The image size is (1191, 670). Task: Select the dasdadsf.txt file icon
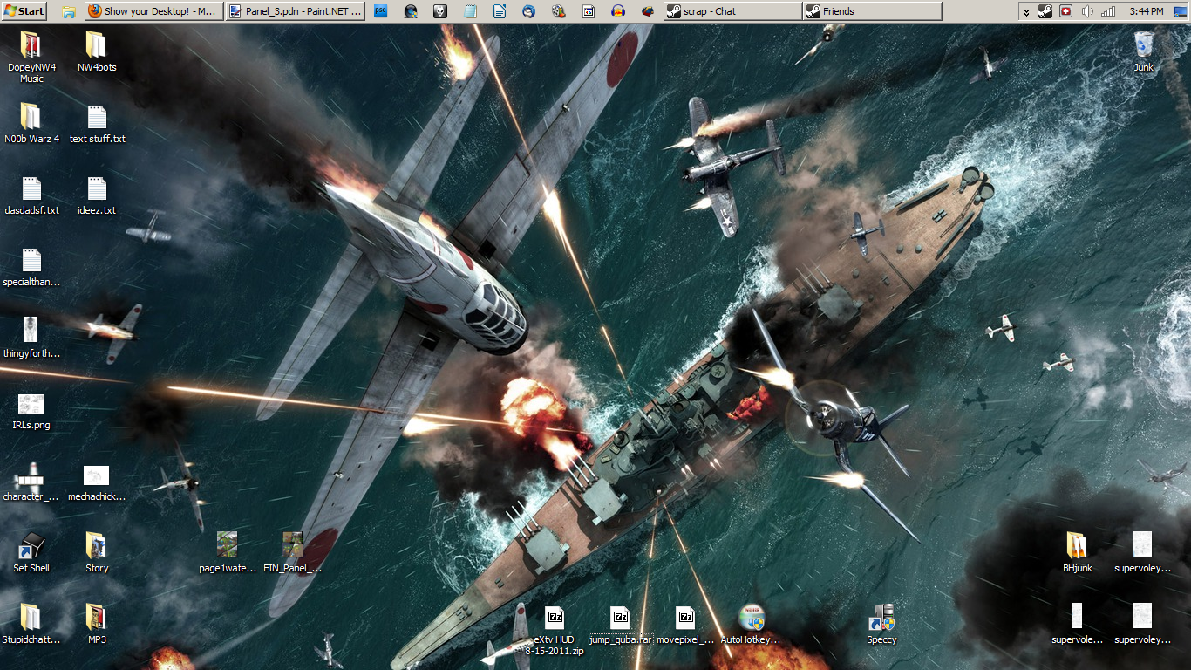click(31, 188)
